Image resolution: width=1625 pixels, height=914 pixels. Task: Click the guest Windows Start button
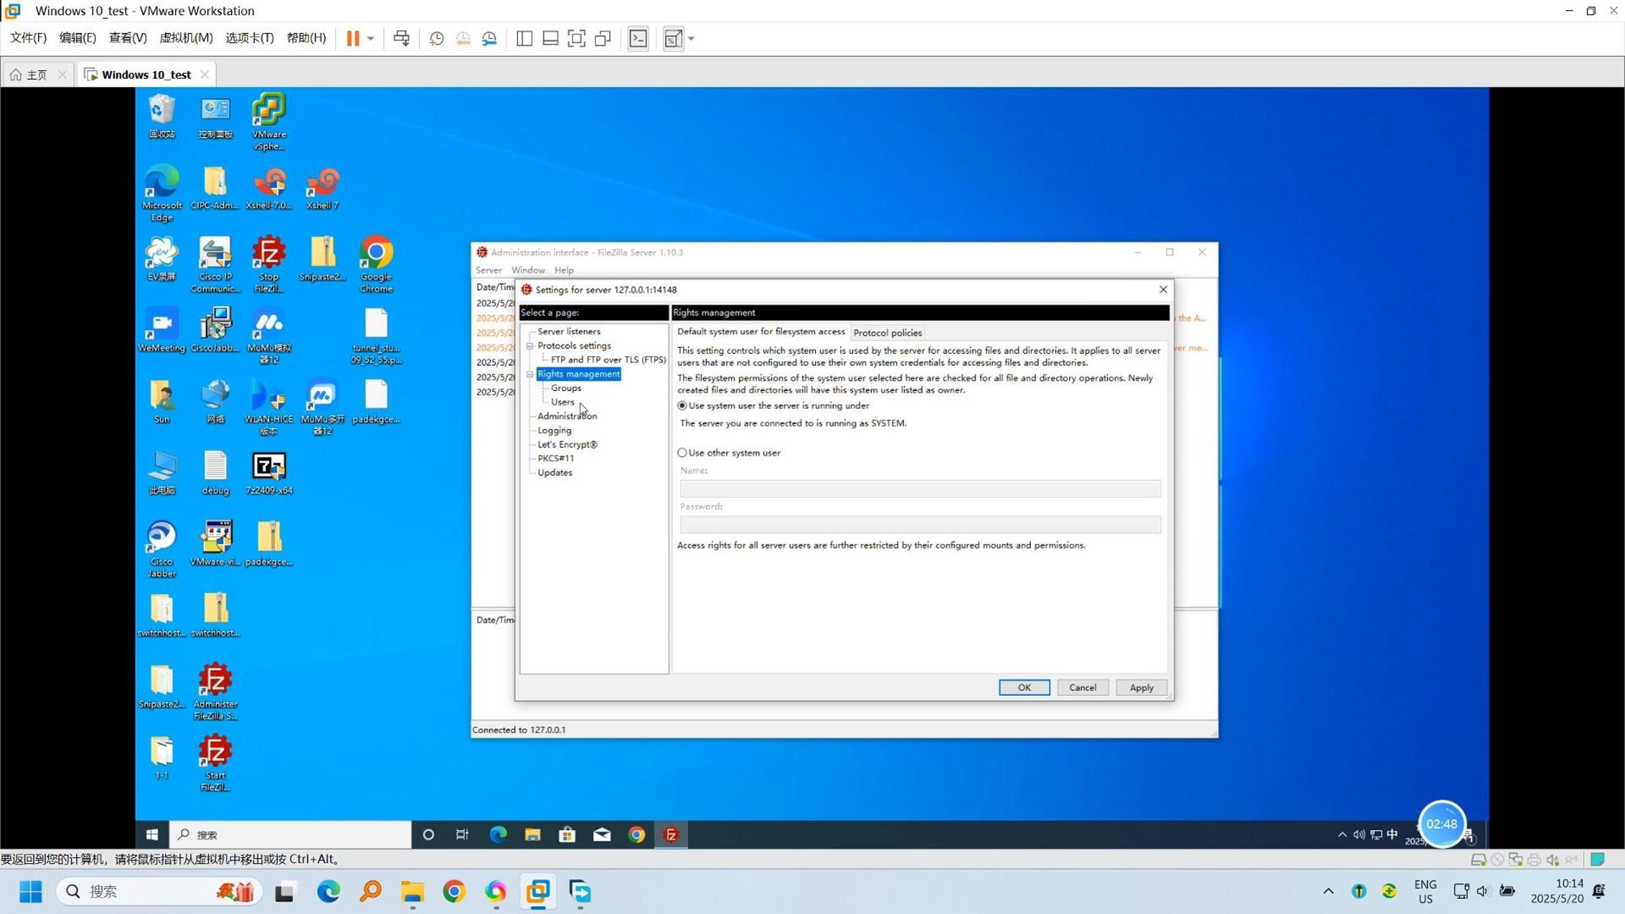[x=152, y=835]
